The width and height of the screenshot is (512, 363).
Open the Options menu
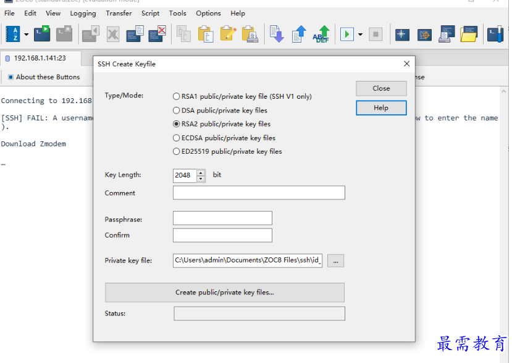(208, 14)
